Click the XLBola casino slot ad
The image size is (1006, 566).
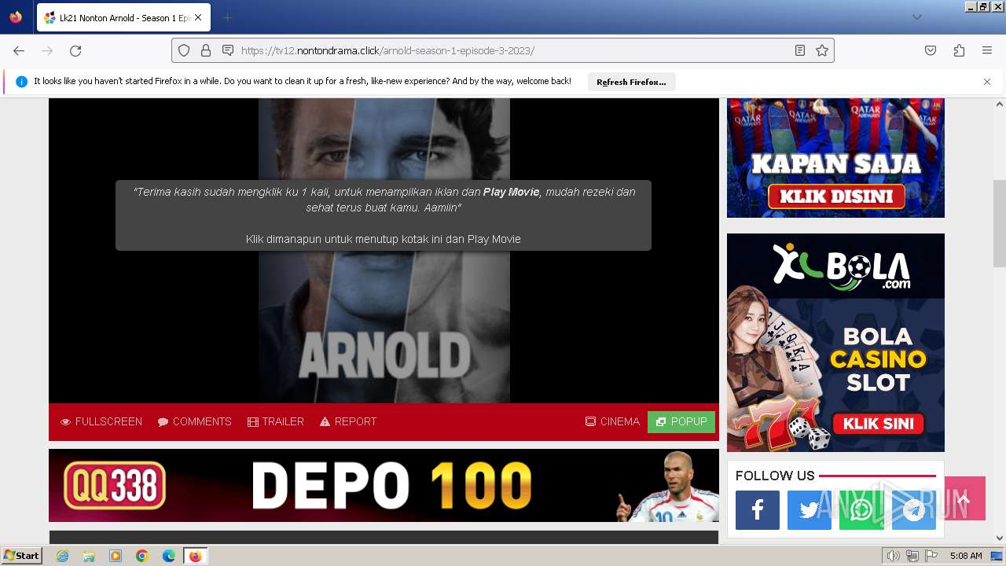[835, 343]
